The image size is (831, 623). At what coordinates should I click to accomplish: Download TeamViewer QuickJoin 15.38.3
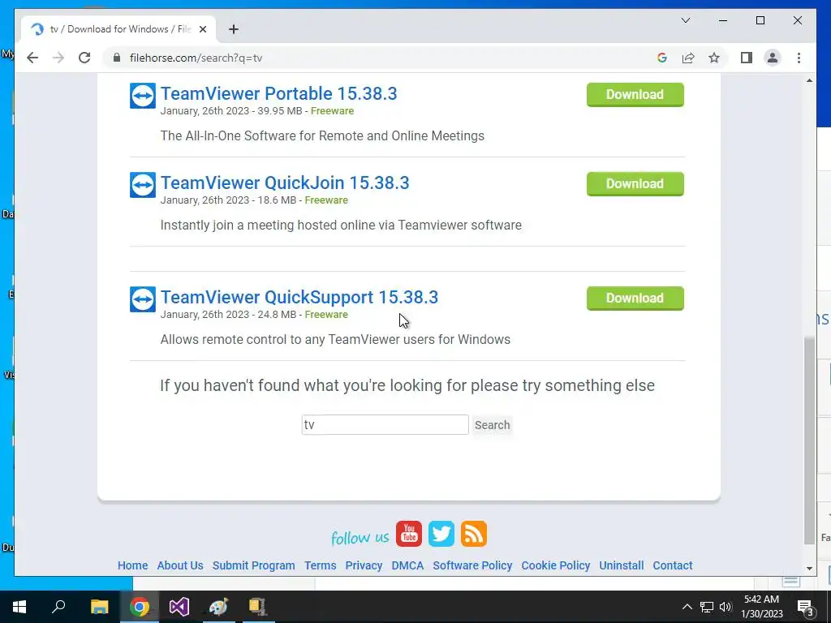pos(635,184)
